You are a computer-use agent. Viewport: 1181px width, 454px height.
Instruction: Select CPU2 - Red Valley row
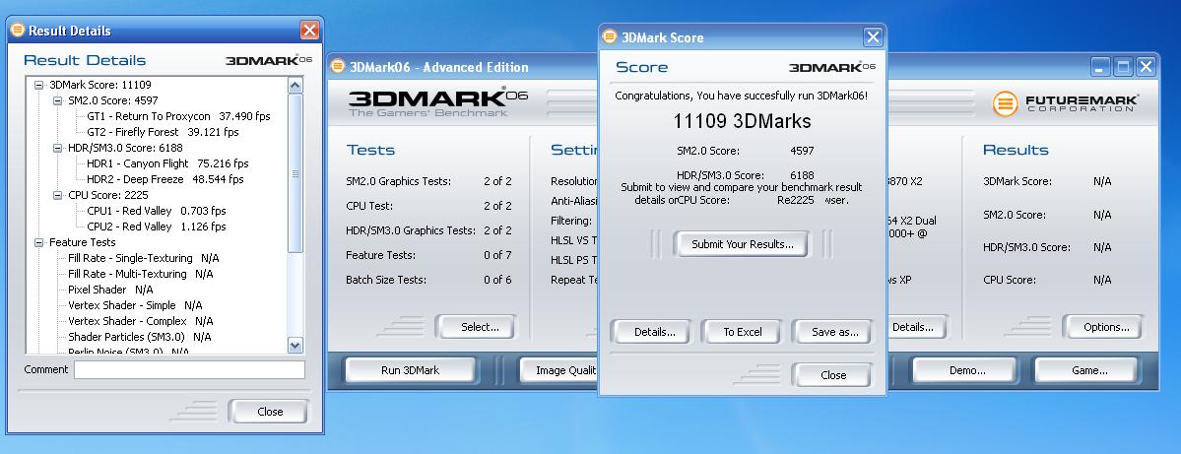[x=156, y=227]
